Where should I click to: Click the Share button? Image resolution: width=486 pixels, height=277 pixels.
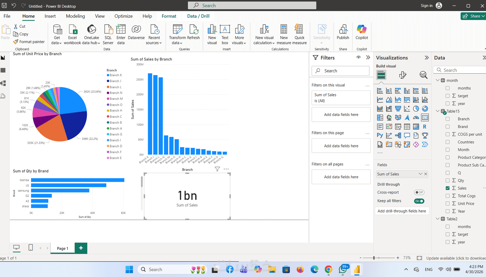coord(473,16)
